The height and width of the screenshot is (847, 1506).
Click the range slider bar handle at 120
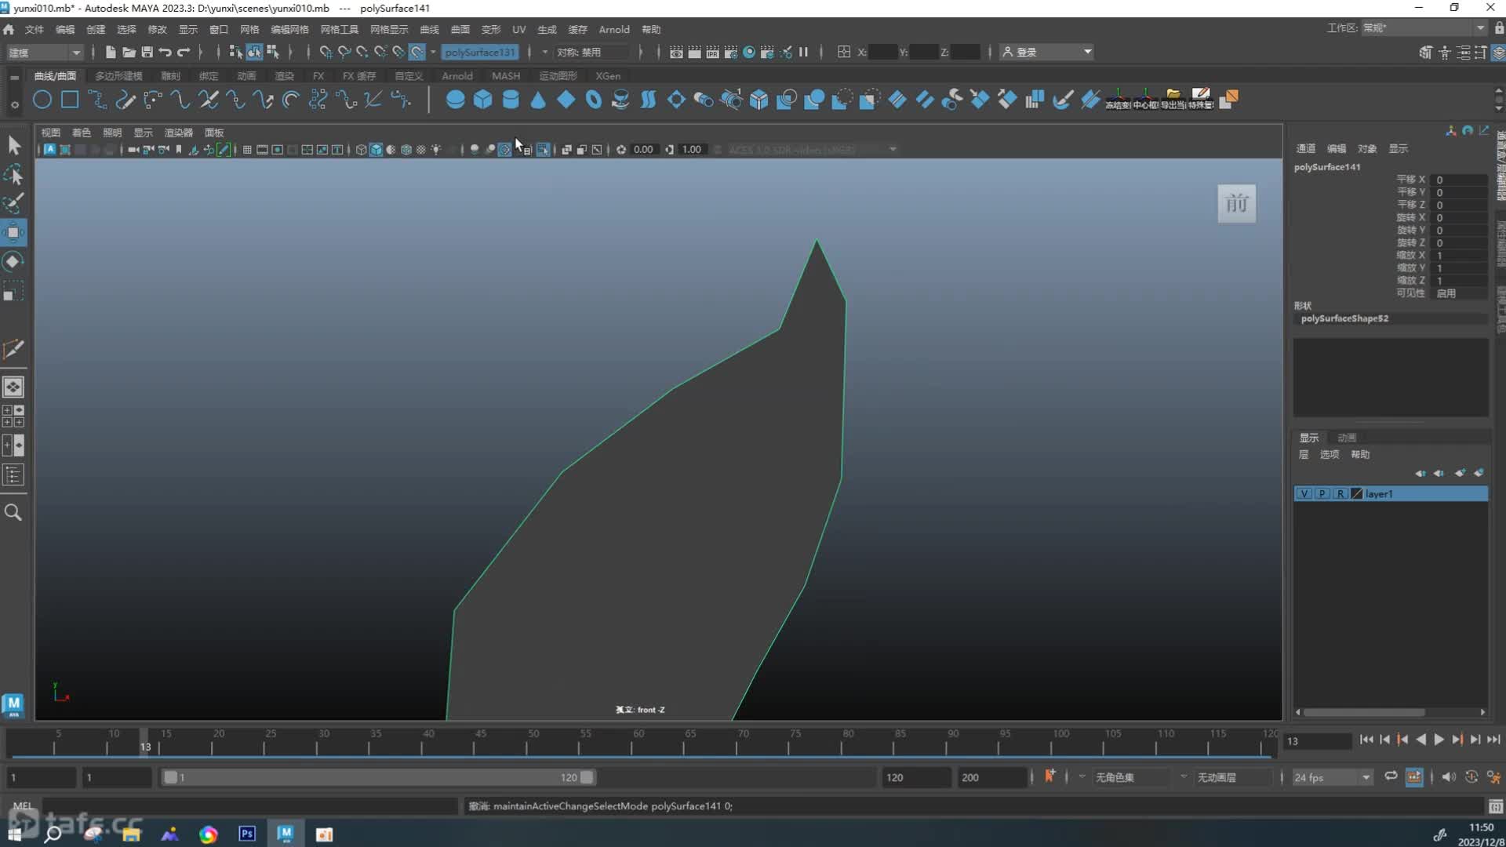(587, 777)
